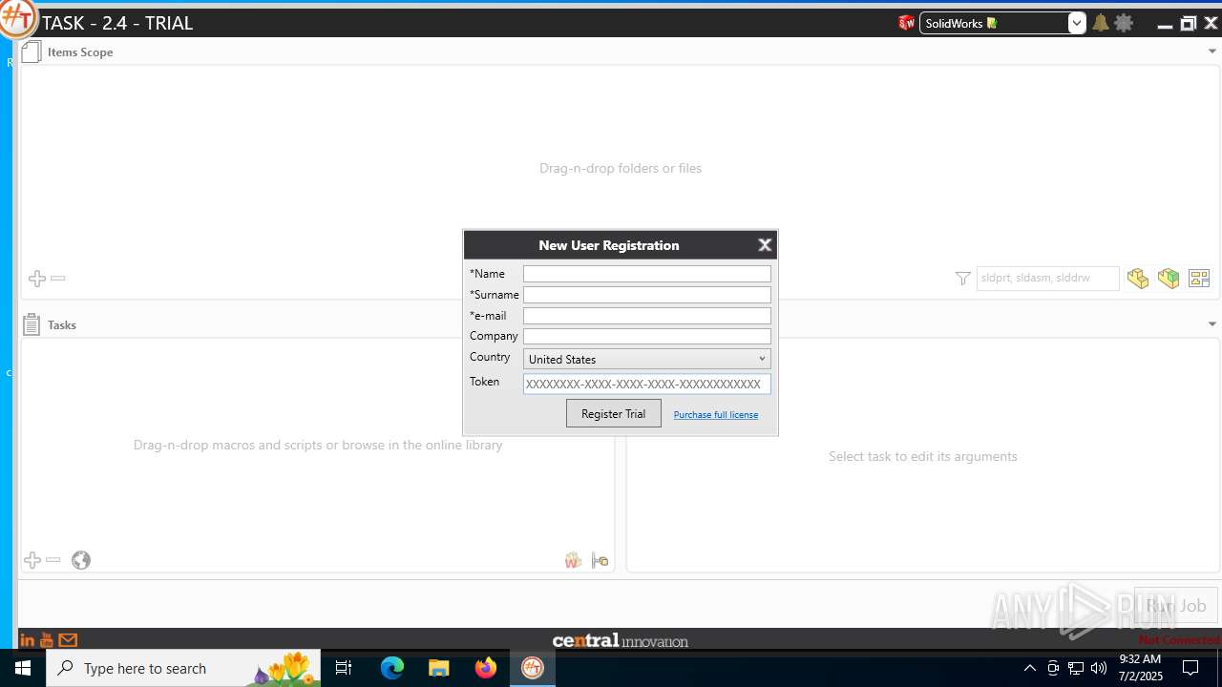Open Task View on the taskbar
Viewport: 1222px width, 687px height.
(344, 668)
